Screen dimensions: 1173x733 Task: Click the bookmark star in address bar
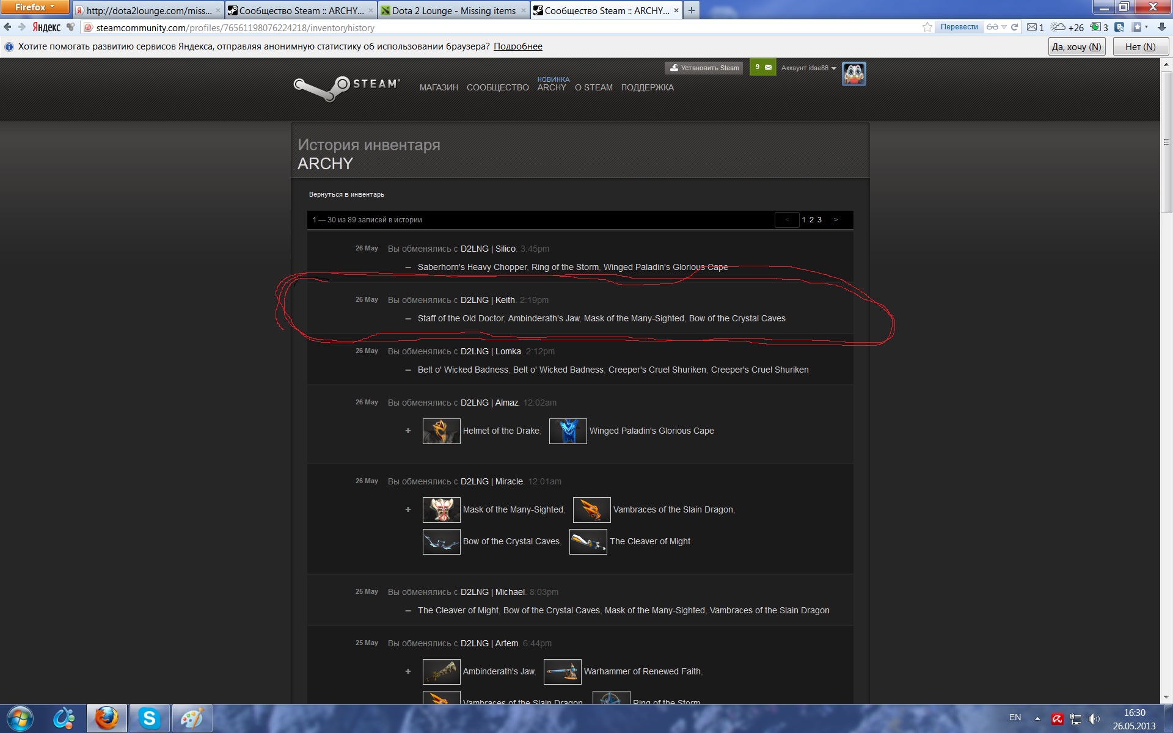(927, 27)
